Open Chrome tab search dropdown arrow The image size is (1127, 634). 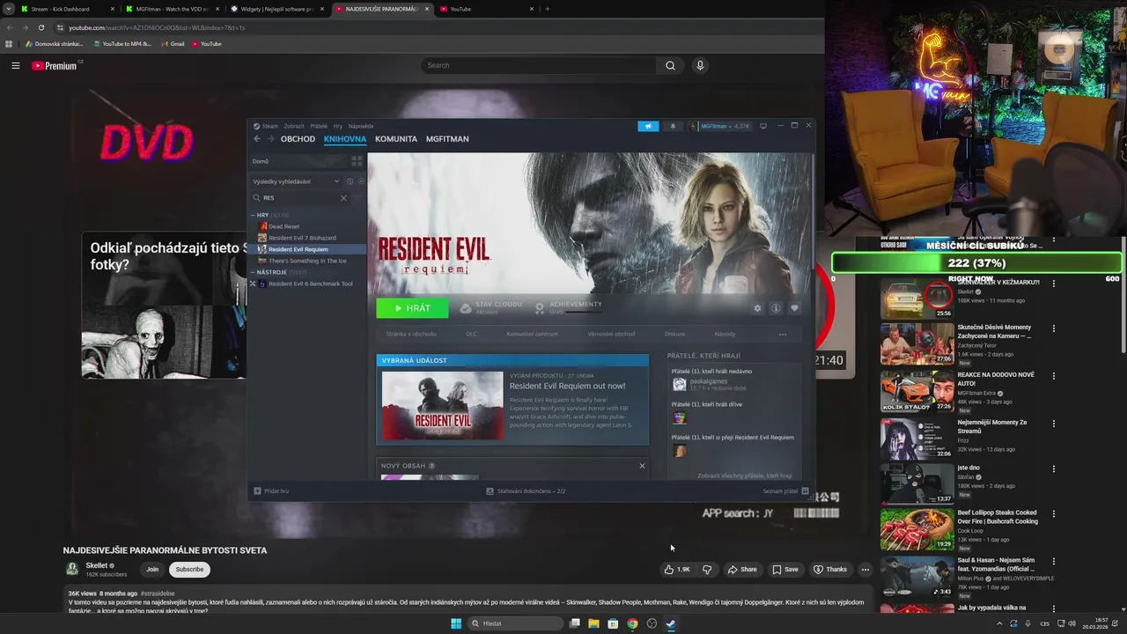[x=9, y=9]
